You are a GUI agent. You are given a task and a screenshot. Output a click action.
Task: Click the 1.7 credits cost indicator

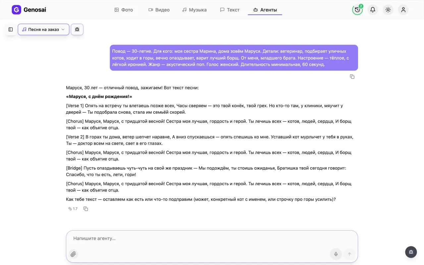click(x=73, y=209)
